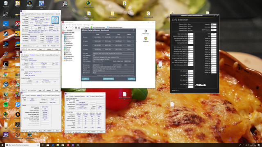Image resolution: width=262 pixels, height=147 pixels.
Task: Click the user icon in AIDA64 toolbar
Action: pyautogui.click(x=76, y=27)
